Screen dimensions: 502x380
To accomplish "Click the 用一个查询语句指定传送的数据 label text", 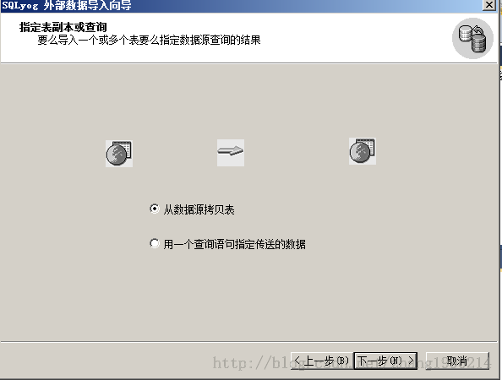I will [x=234, y=244].
